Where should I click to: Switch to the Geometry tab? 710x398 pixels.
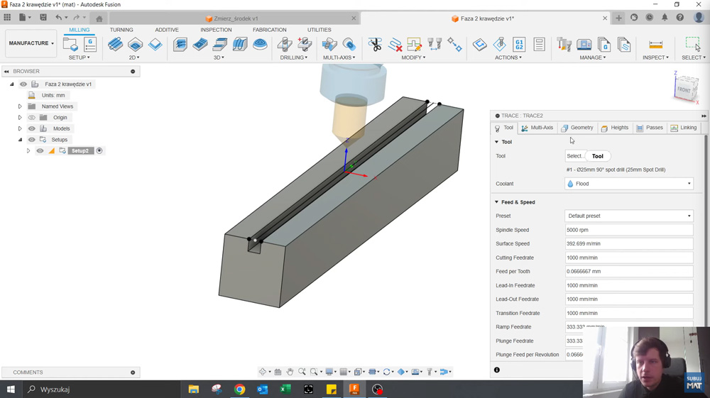point(577,128)
